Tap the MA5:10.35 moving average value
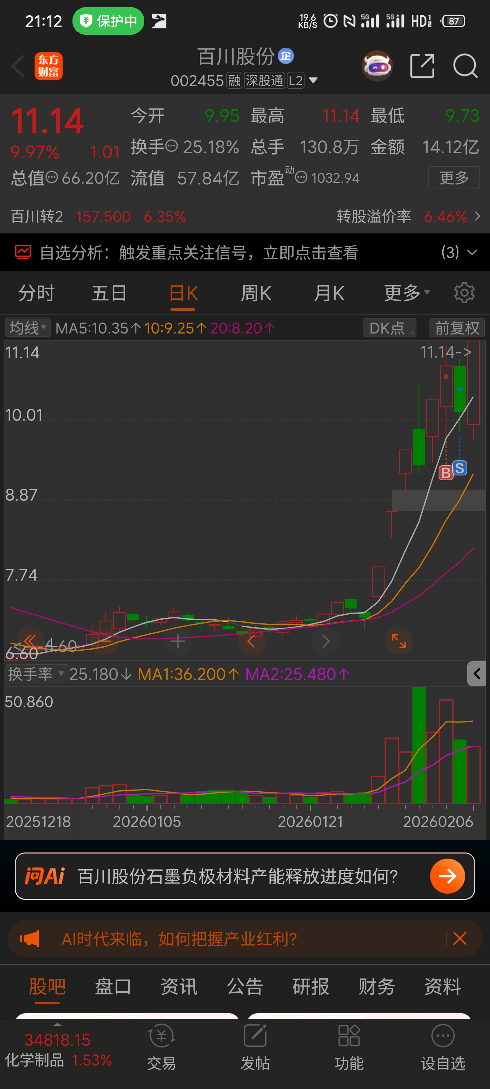Screen dimensions: 490x1089 (x=98, y=328)
